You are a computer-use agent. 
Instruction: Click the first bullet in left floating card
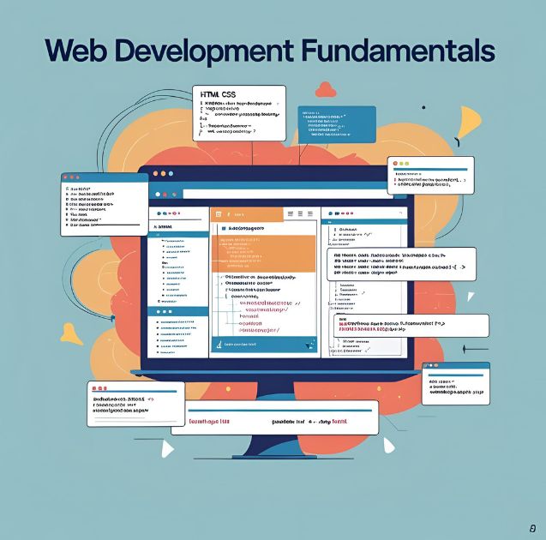pyautogui.click(x=68, y=187)
